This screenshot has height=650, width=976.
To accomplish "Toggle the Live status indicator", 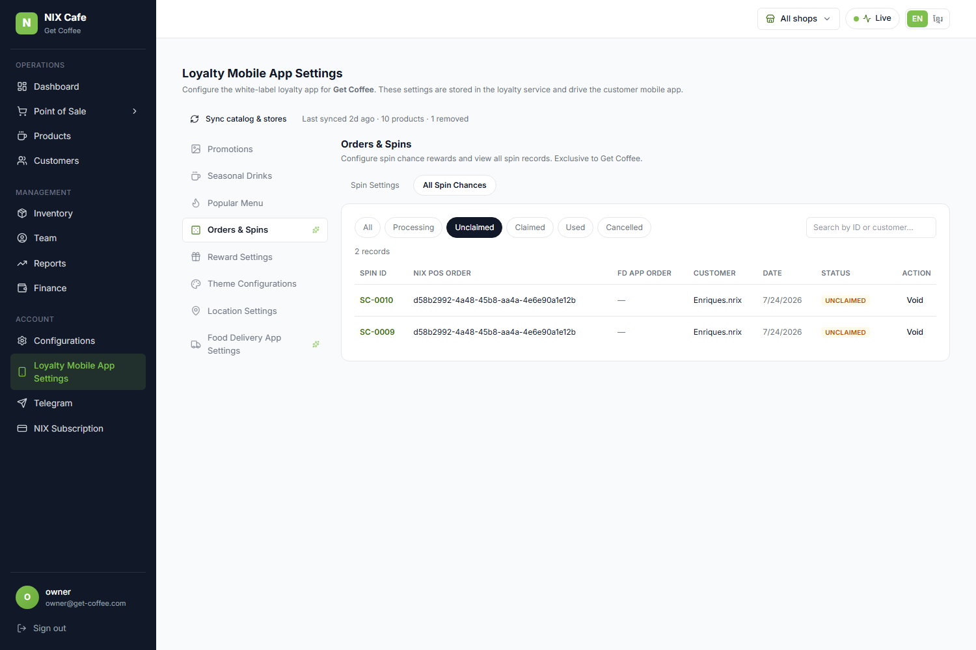I will pos(873,18).
